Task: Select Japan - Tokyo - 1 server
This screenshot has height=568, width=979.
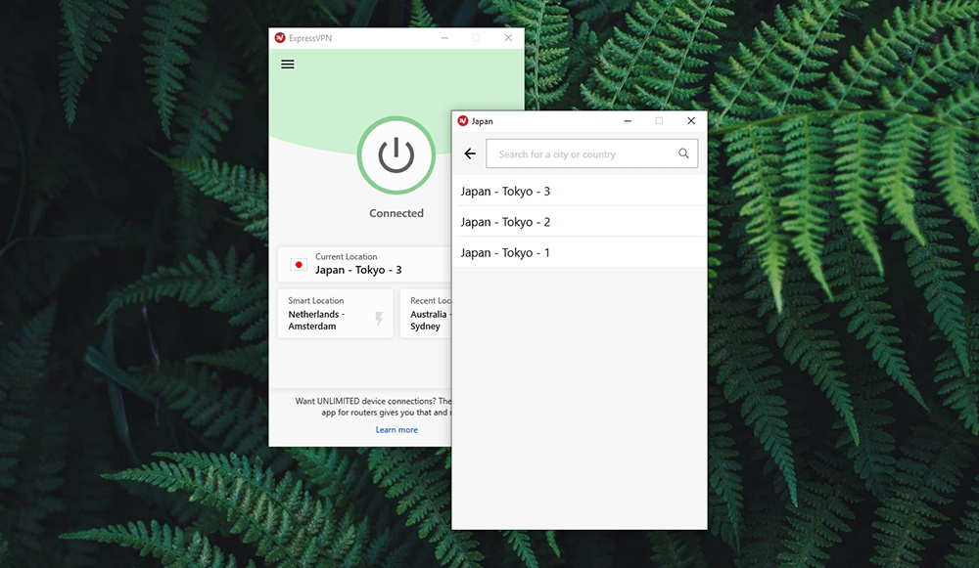Action: [x=580, y=252]
